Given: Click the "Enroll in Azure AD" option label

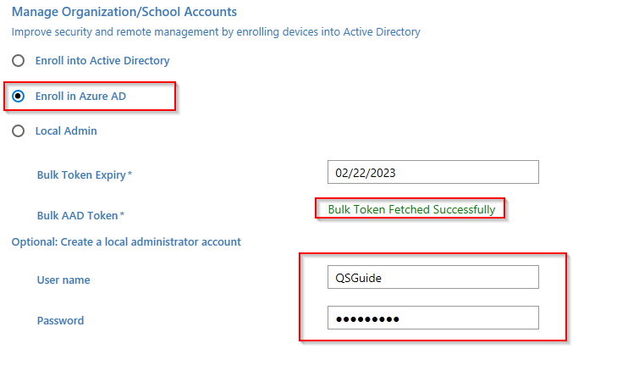Looking at the screenshot, I should pos(80,97).
